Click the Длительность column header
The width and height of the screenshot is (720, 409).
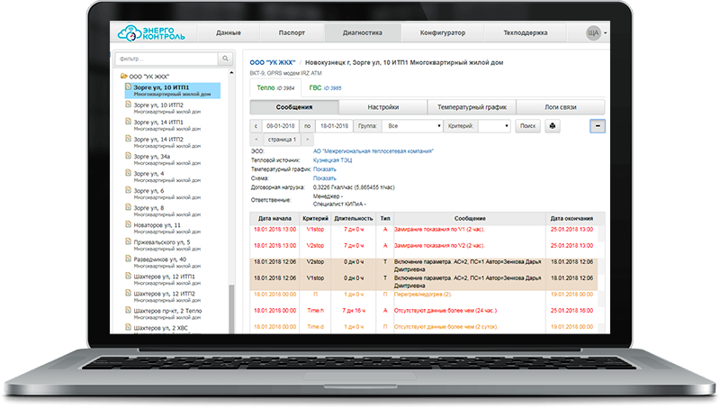(x=354, y=219)
